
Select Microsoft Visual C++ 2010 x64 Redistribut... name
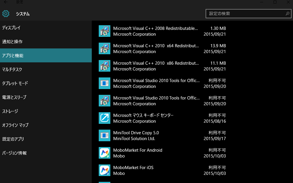click(156, 46)
